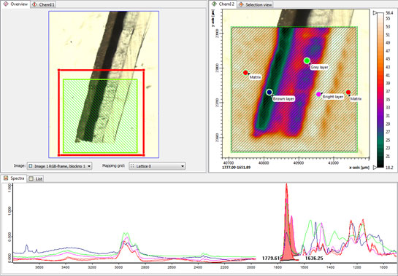Click the Spectra tab icon
Image resolution: width=398 pixels, height=276 pixels.
point(6,178)
